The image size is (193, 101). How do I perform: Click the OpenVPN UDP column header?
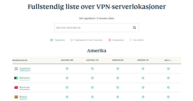pyautogui.click(x=118, y=60)
